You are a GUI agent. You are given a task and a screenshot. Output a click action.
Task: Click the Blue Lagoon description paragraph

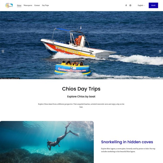(128, 150)
